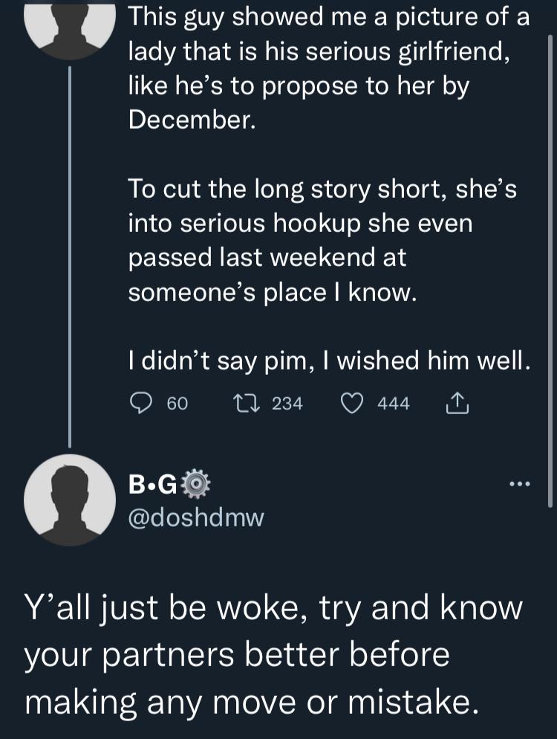Screen dimensions: 557x739
Task: Enable like on the hookup story tweet
Action: [x=354, y=403]
